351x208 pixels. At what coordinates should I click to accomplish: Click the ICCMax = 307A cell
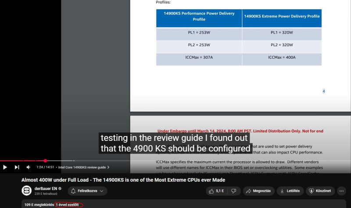(x=199, y=59)
